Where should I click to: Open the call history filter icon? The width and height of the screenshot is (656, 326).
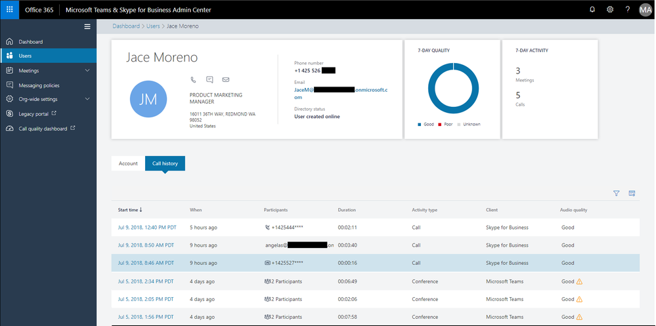point(617,194)
